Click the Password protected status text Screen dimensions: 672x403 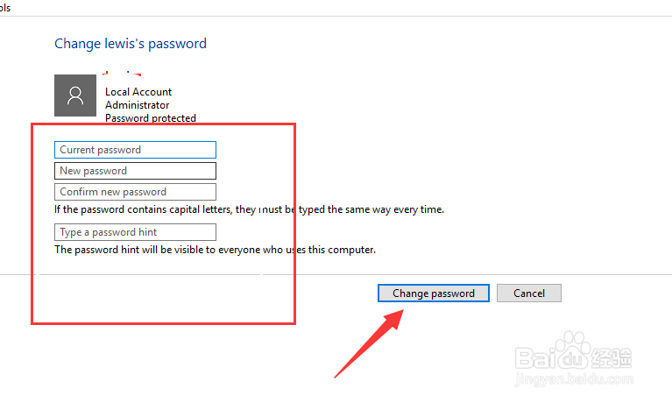(x=150, y=118)
